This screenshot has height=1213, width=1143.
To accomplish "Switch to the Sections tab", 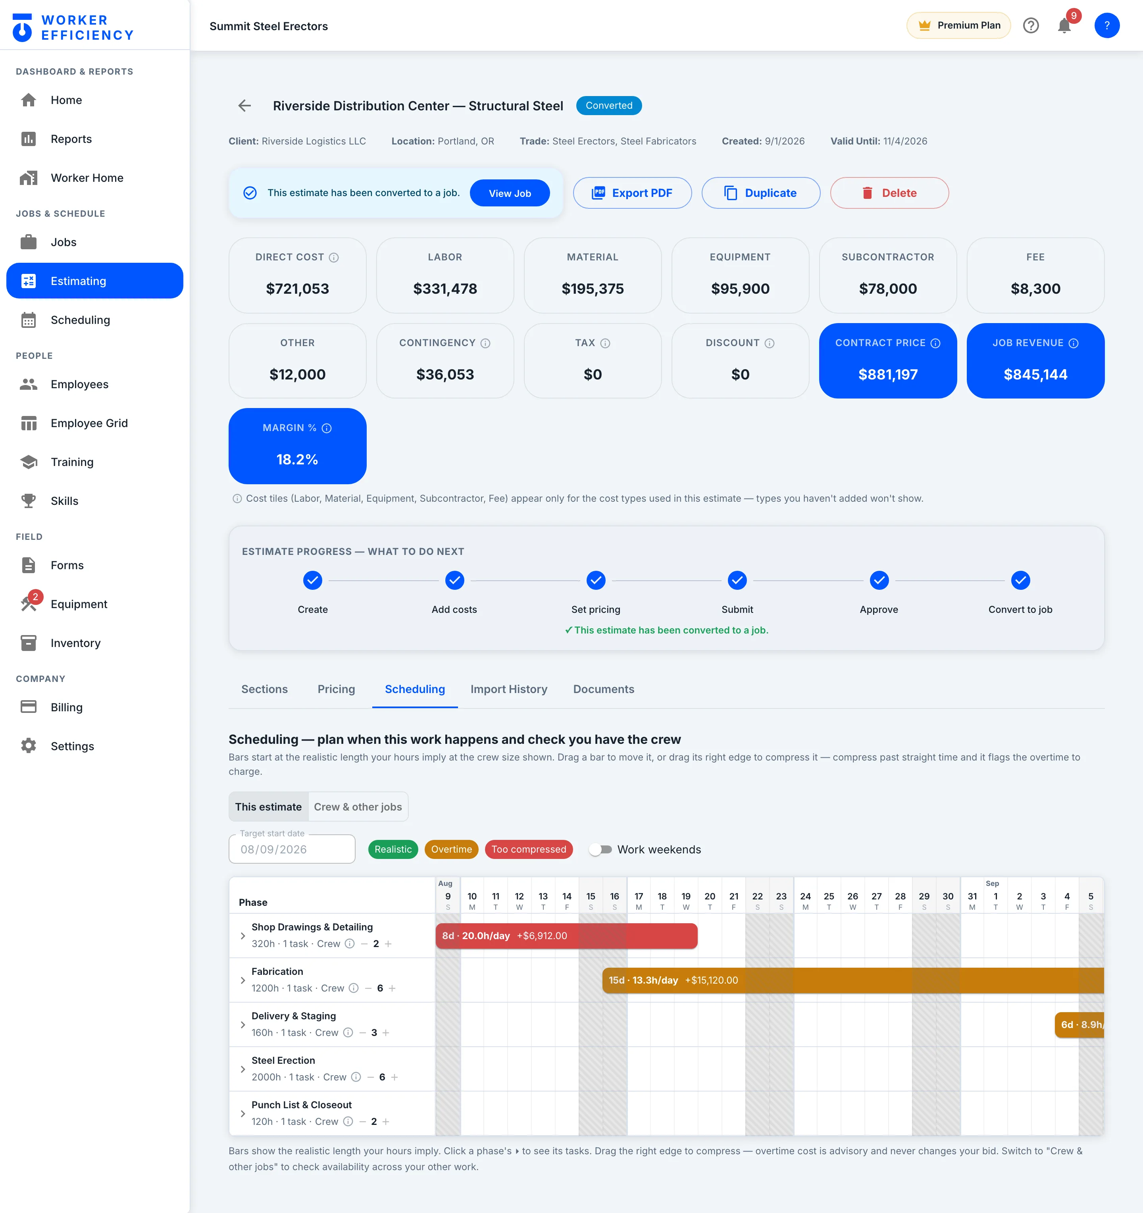I will pyautogui.click(x=264, y=689).
